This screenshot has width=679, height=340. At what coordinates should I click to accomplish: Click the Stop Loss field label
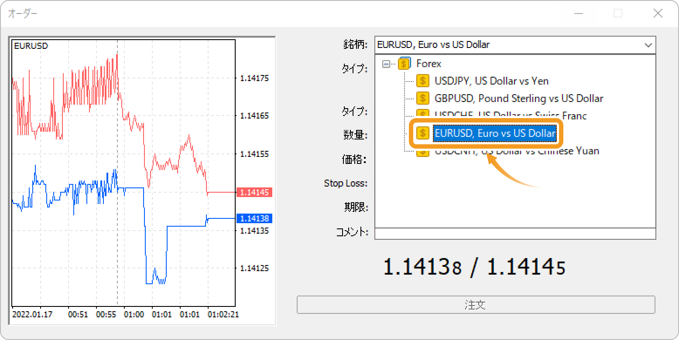point(346,183)
